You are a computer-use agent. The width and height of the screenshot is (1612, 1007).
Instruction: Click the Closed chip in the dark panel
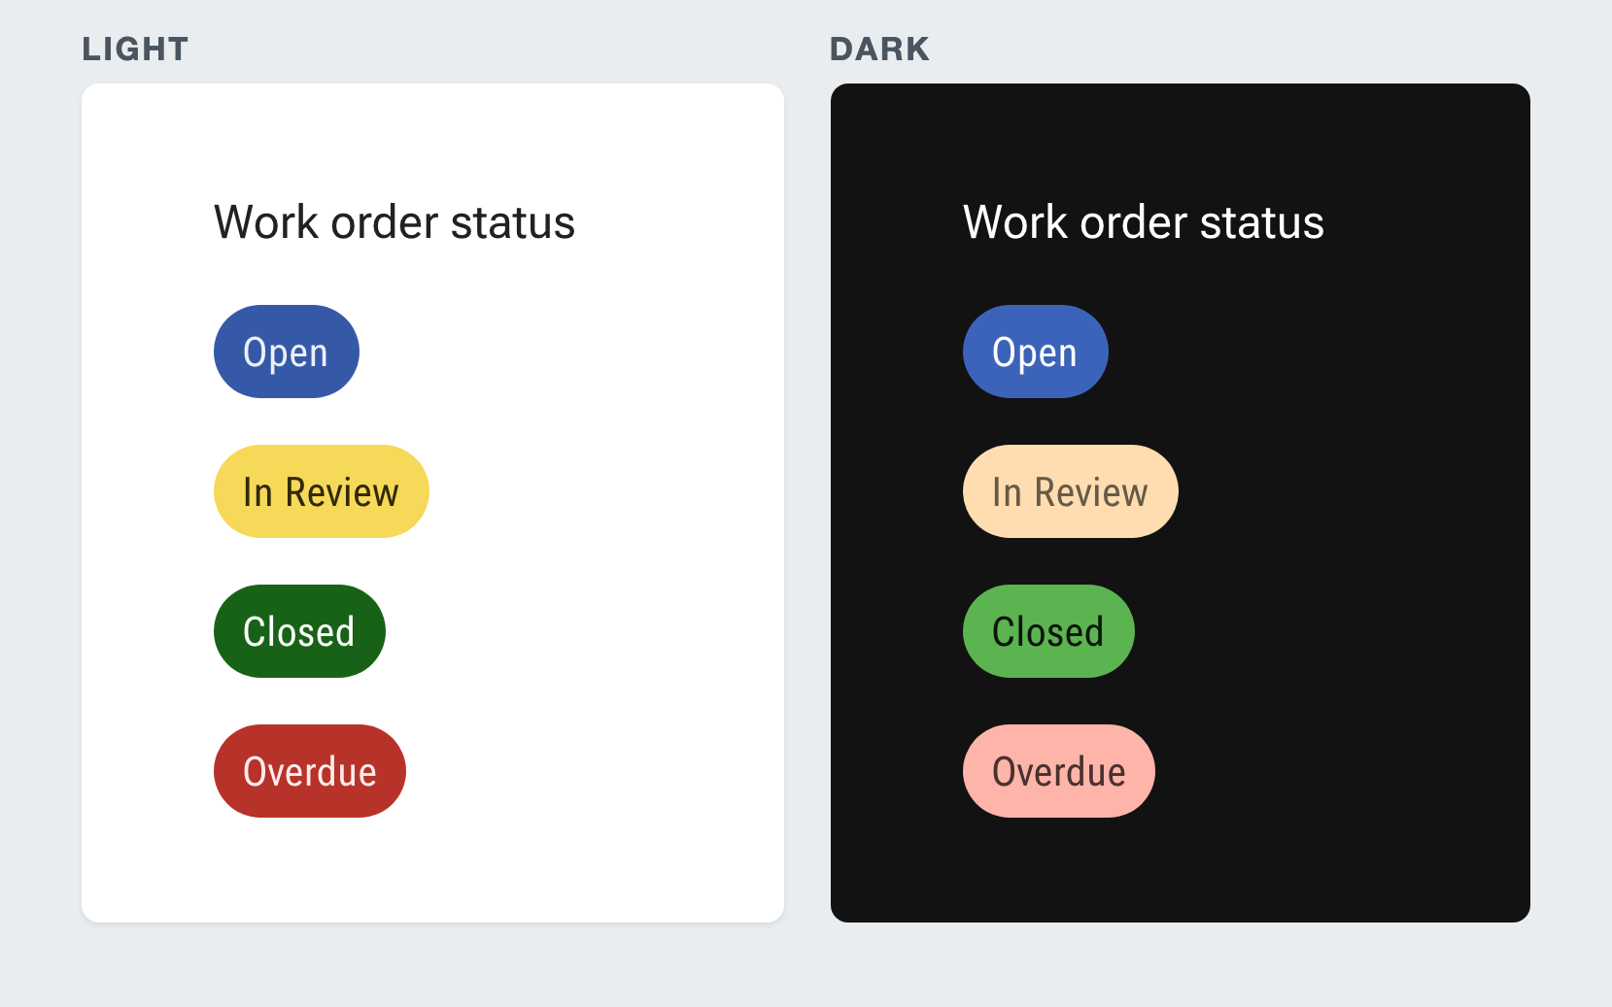[x=1048, y=631]
